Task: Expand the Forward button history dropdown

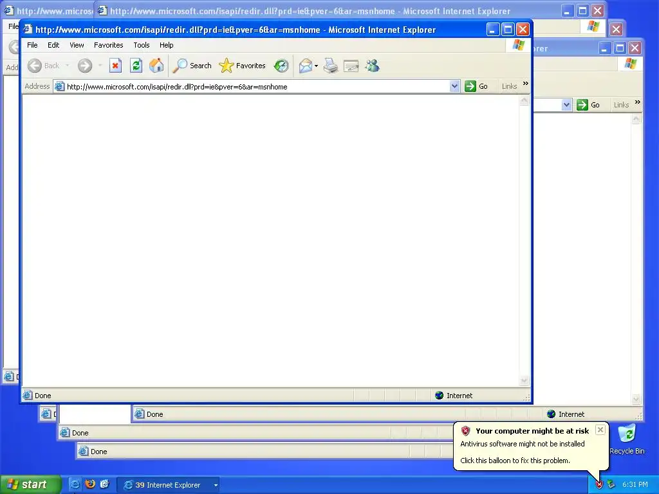Action: [x=100, y=66]
